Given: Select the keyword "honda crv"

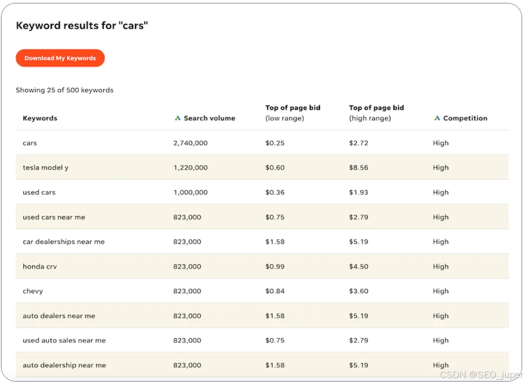Looking at the screenshot, I should coord(40,266).
